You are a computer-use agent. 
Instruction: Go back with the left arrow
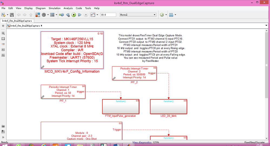(19, 15)
